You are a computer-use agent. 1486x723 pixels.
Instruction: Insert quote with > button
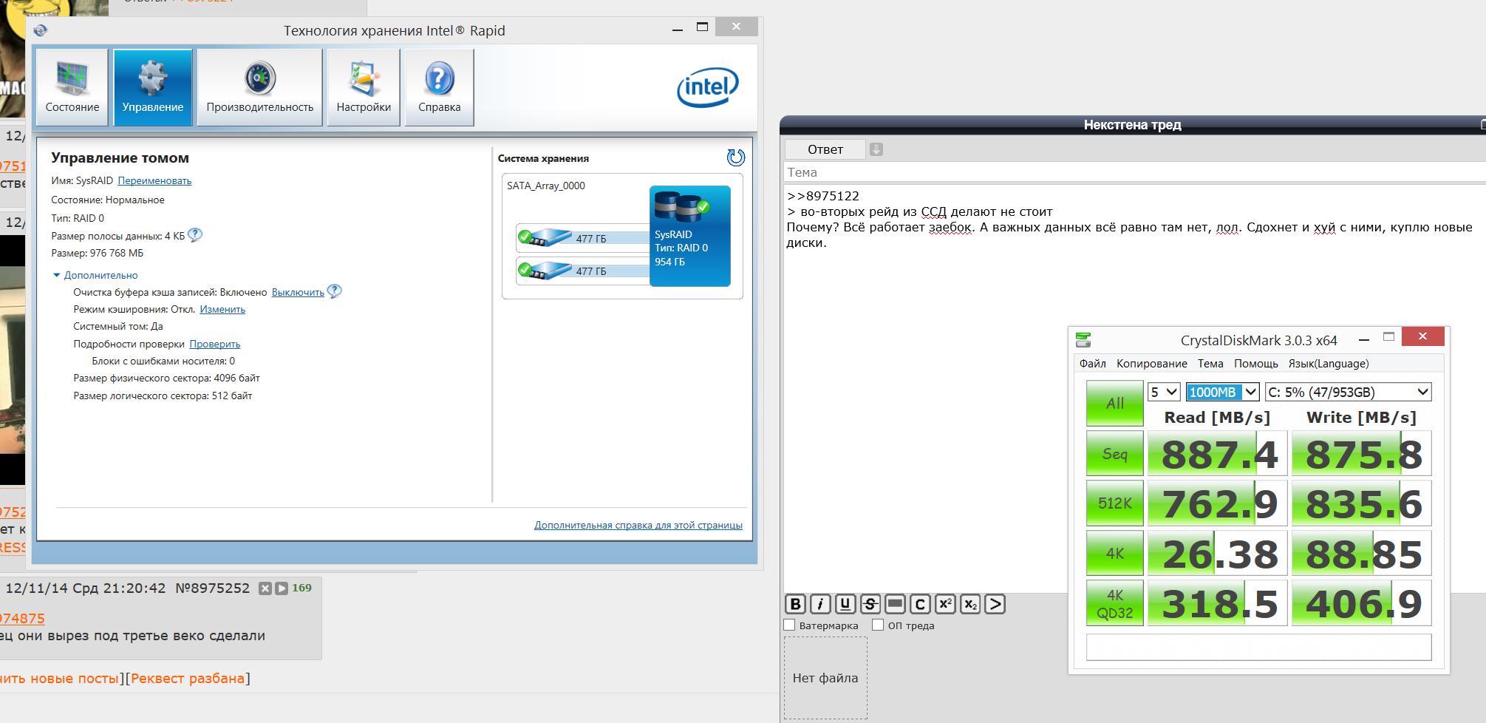click(995, 605)
